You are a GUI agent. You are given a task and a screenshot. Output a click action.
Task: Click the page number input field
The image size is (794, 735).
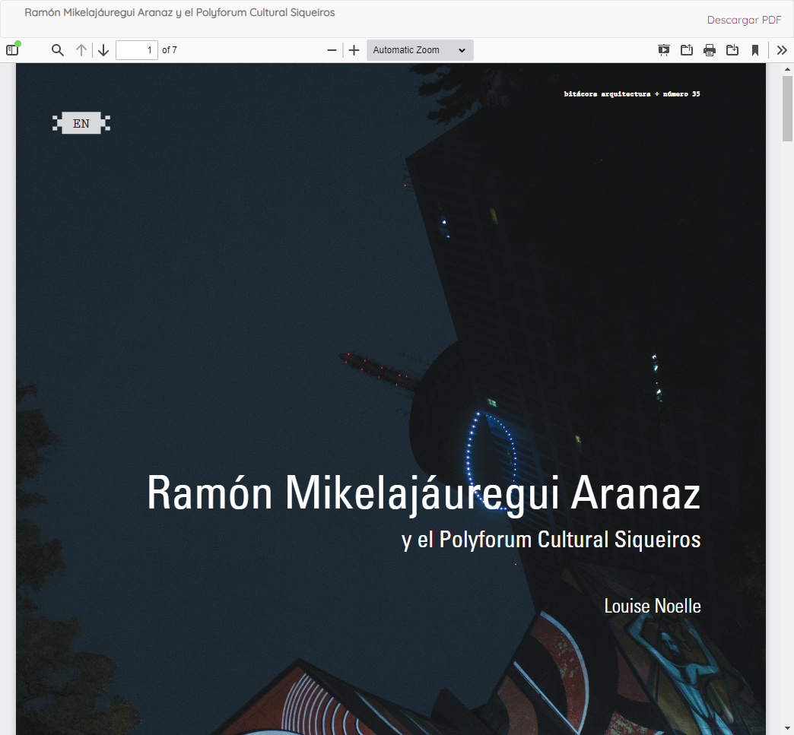137,50
